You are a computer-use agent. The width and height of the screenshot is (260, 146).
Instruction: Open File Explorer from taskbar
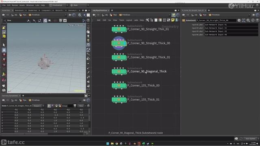[x=112, y=144]
